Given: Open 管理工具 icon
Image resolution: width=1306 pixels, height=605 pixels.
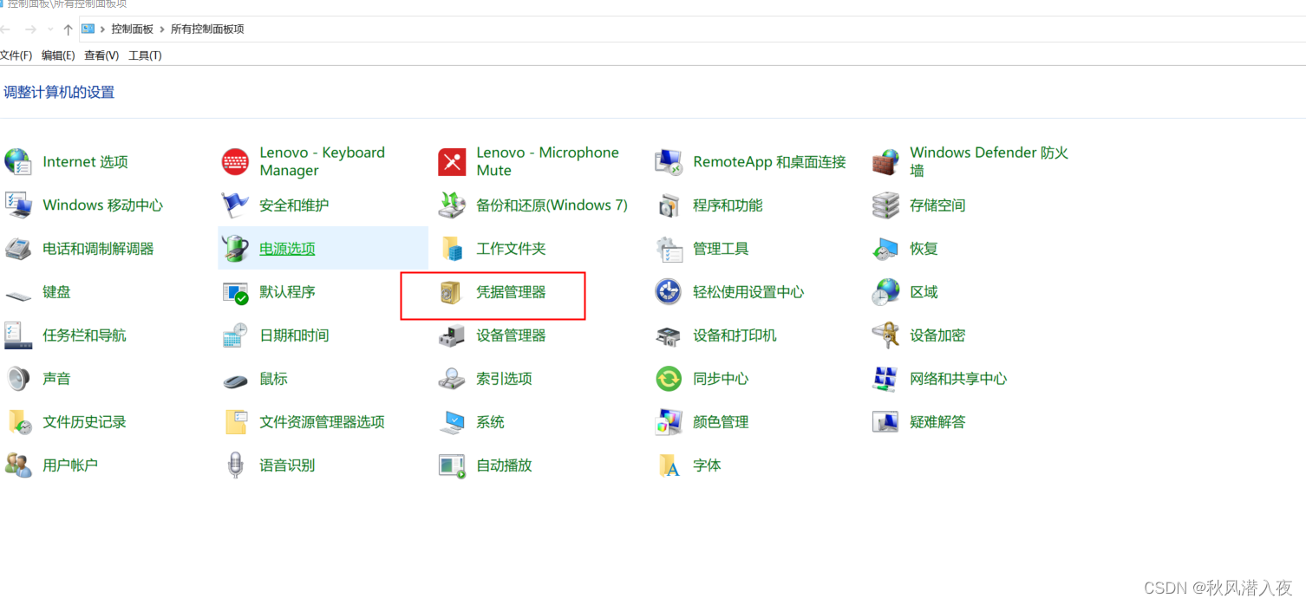Looking at the screenshot, I should pos(669,248).
